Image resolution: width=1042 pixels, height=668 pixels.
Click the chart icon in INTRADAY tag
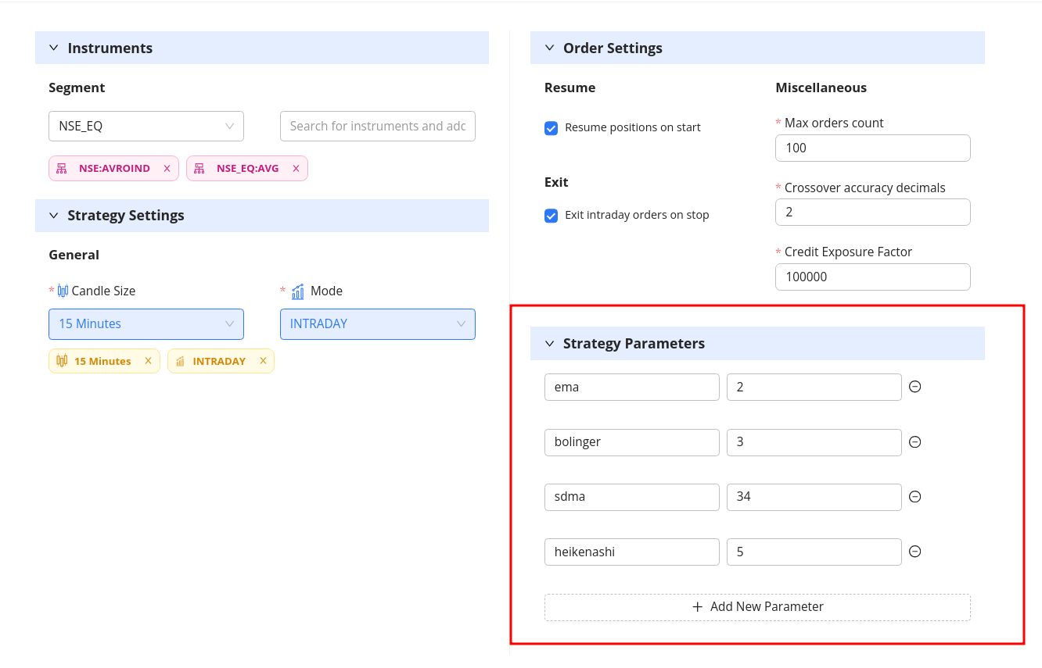coord(181,361)
